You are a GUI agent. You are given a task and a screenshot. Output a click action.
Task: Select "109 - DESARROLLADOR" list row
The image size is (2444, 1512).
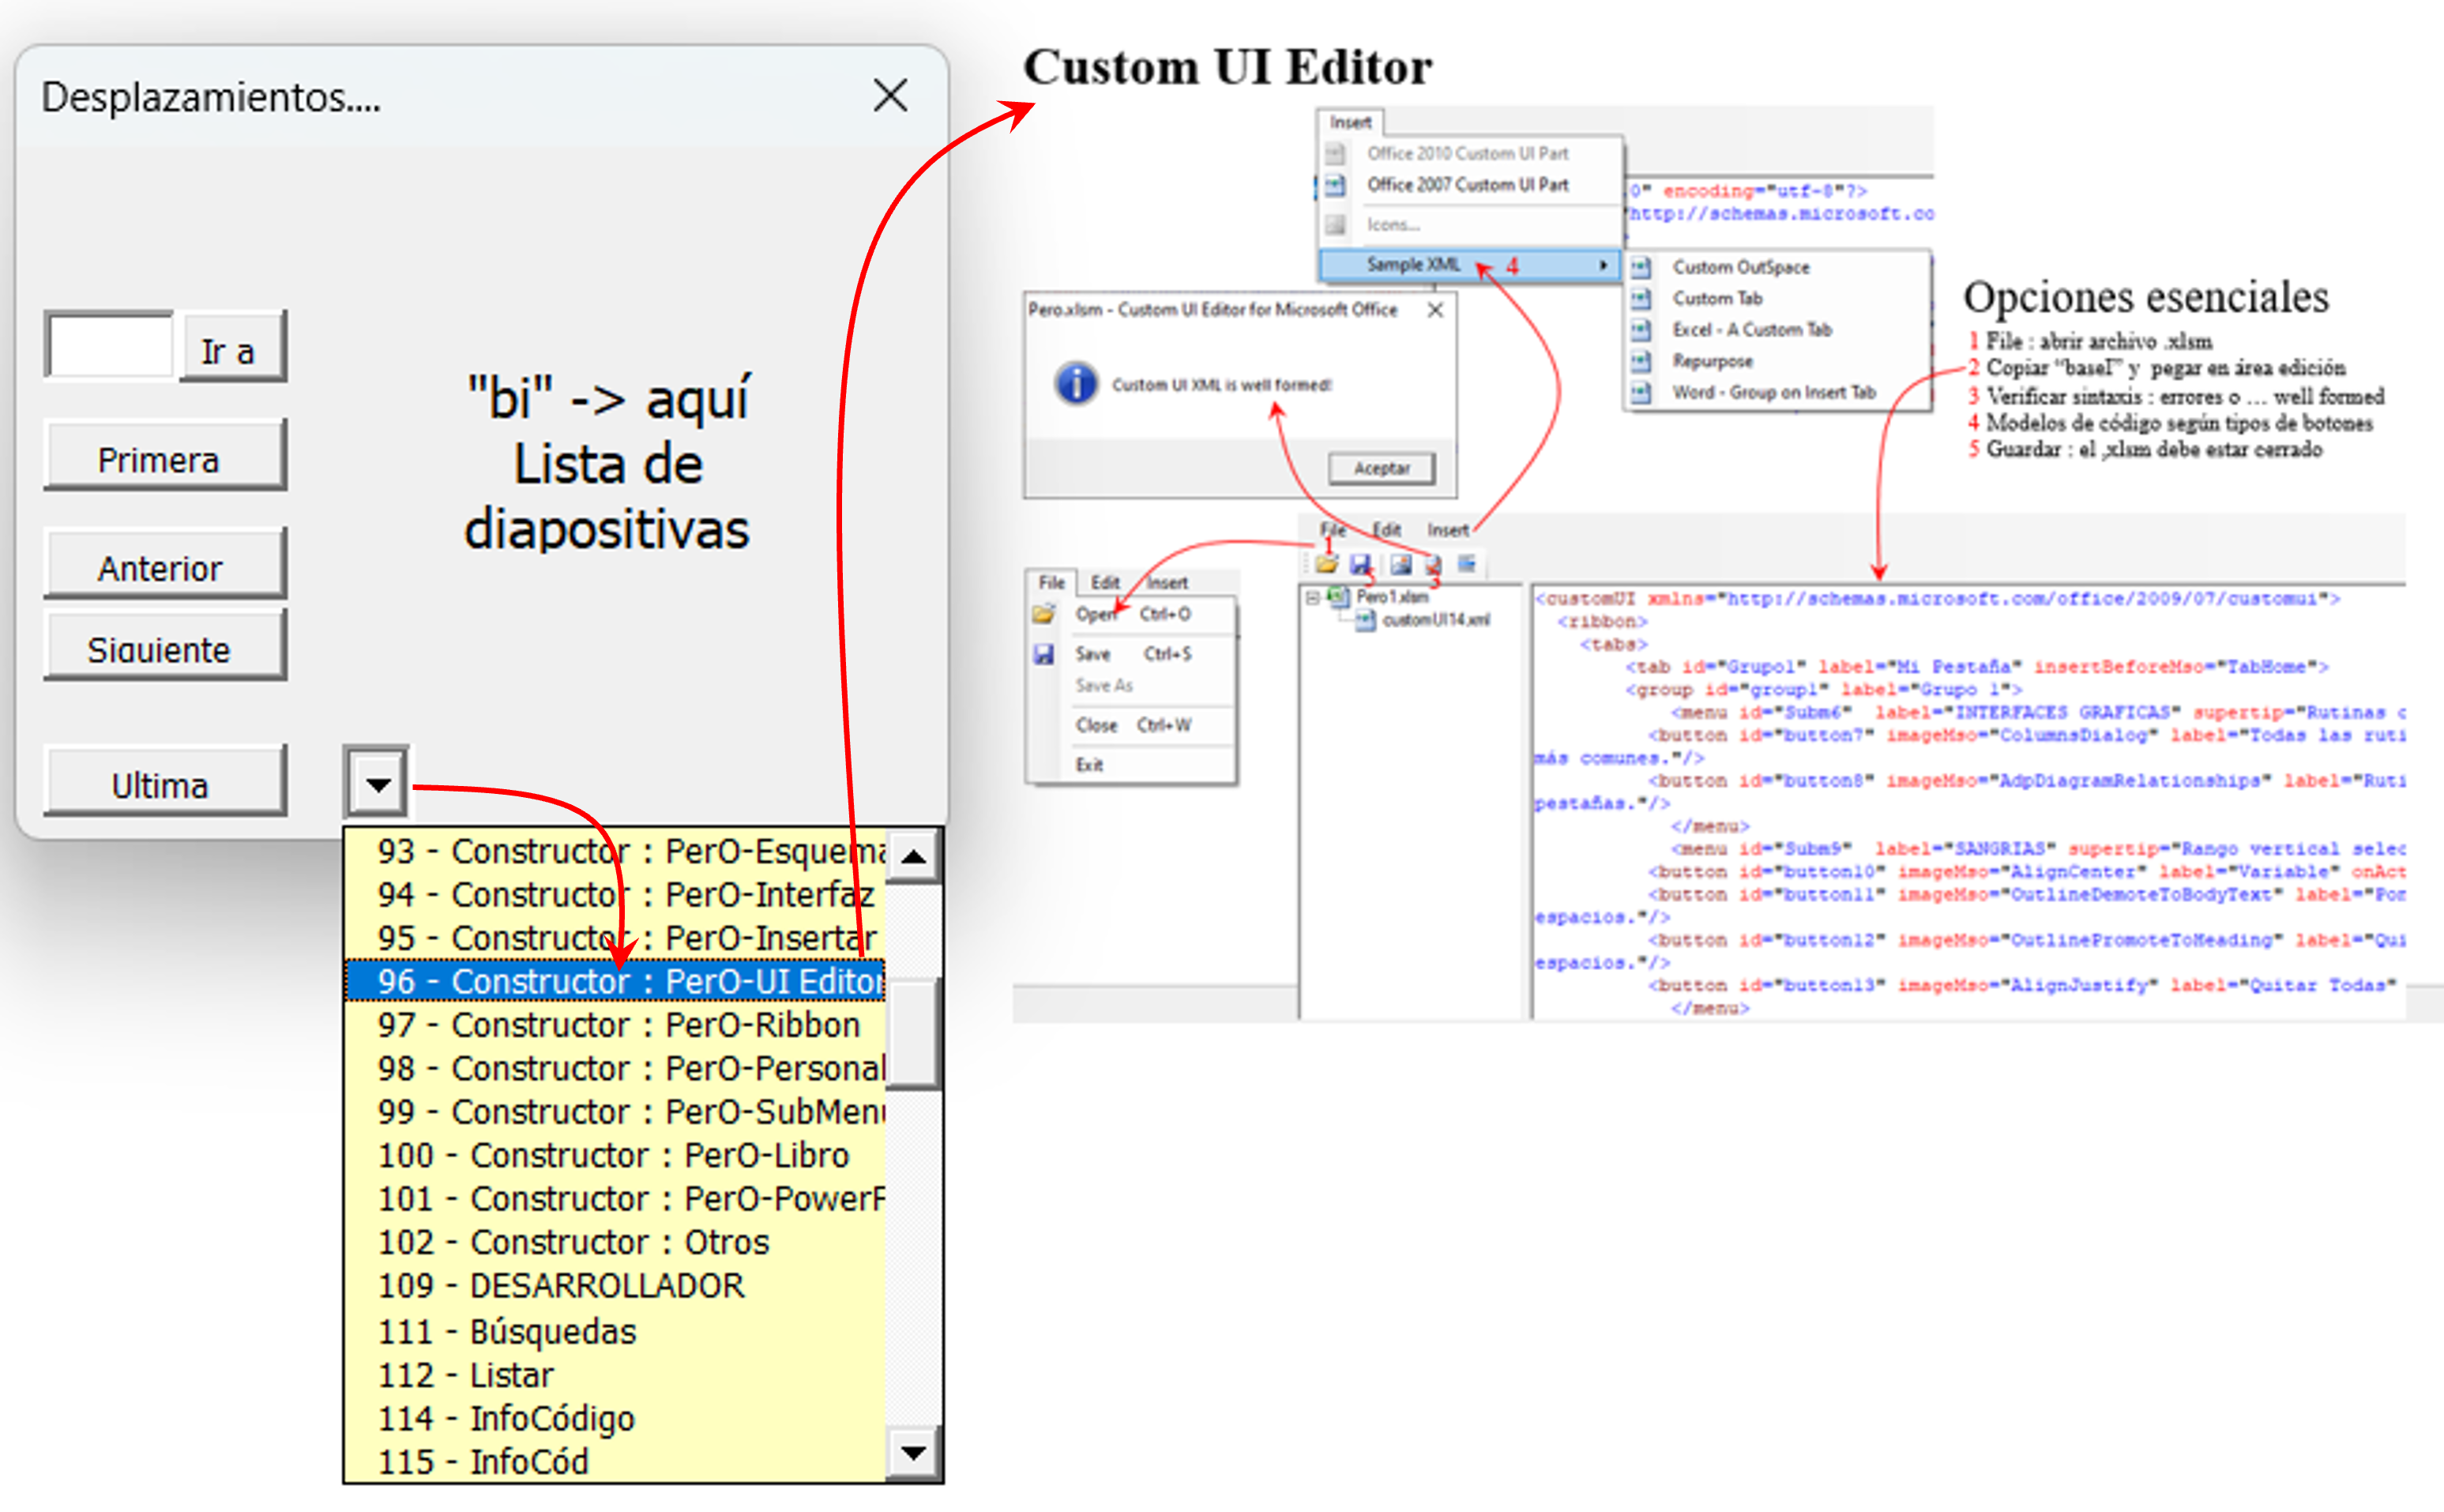coord(616,1285)
